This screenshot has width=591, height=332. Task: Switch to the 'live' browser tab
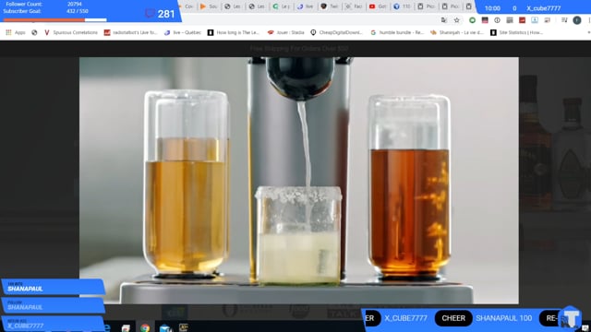pyautogui.click(x=305, y=6)
